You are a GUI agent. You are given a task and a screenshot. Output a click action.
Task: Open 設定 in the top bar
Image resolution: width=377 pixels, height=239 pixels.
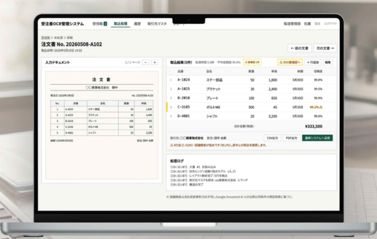pyautogui.click(x=318, y=24)
